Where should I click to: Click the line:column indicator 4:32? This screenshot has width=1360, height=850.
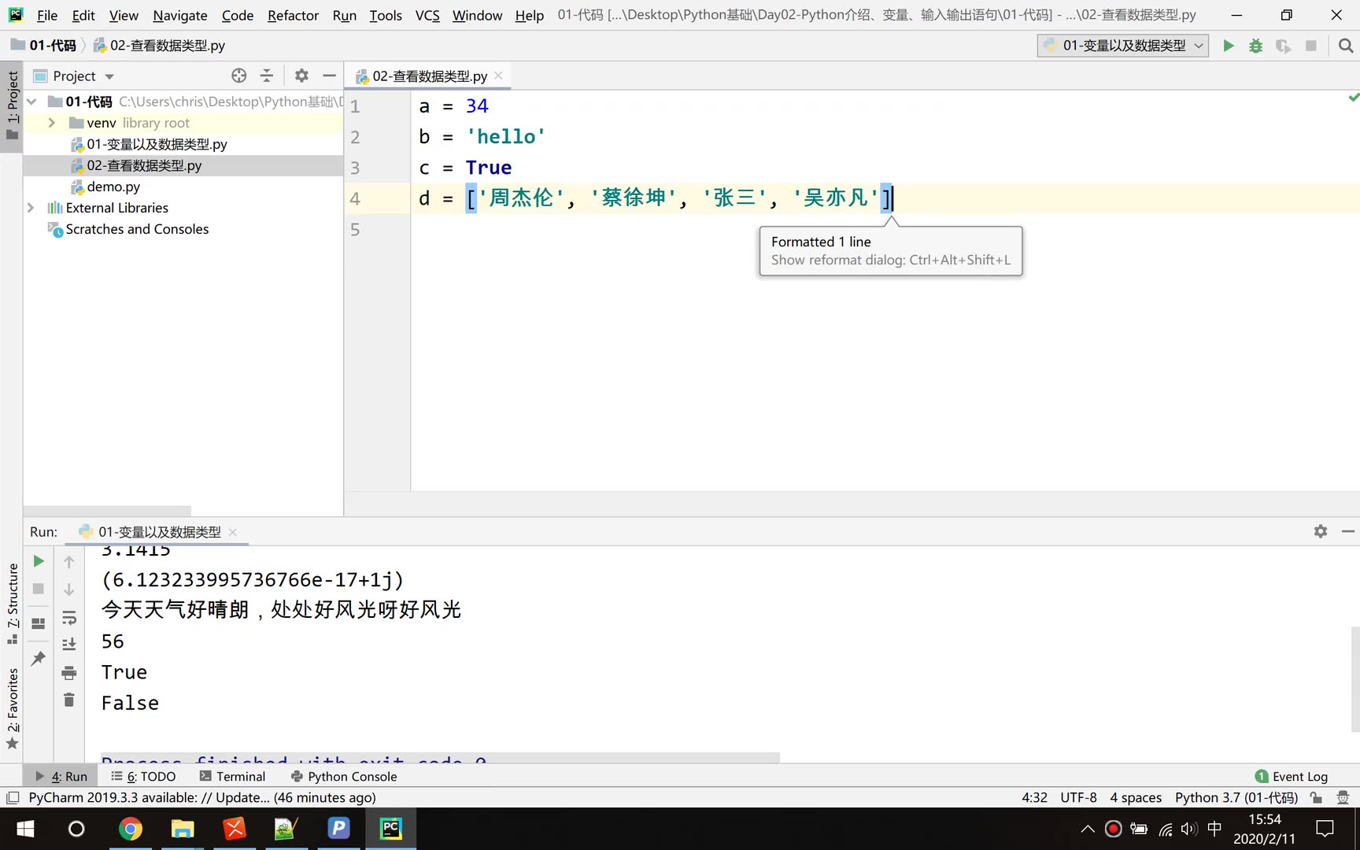[1034, 798]
